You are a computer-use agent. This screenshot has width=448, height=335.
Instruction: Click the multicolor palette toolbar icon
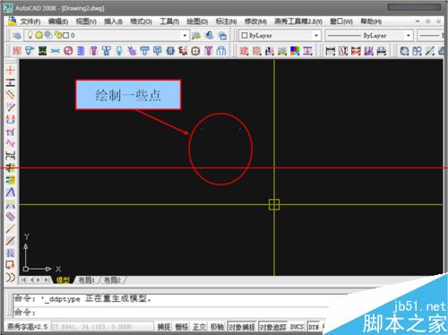(x=295, y=51)
